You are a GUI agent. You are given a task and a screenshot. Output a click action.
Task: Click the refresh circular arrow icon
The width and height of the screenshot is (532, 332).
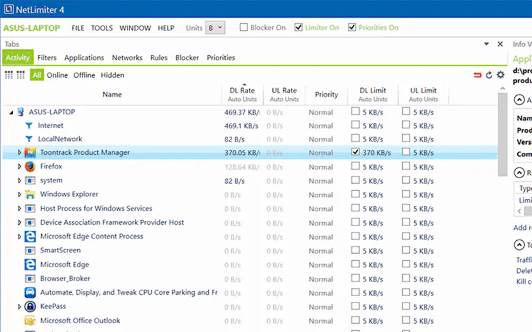[489, 75]
